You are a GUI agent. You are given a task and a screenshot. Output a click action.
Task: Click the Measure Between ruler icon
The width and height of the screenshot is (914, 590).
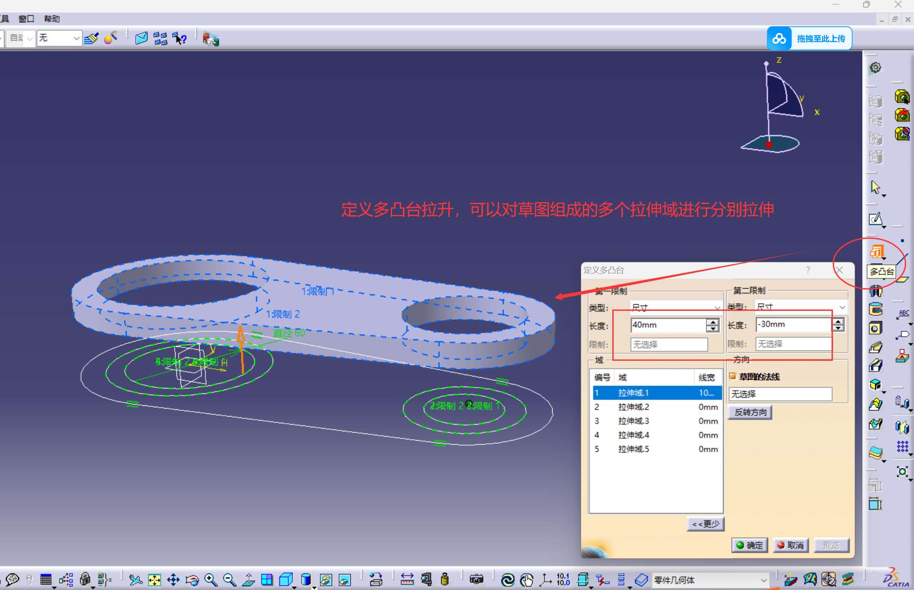[x=407, y=579]
